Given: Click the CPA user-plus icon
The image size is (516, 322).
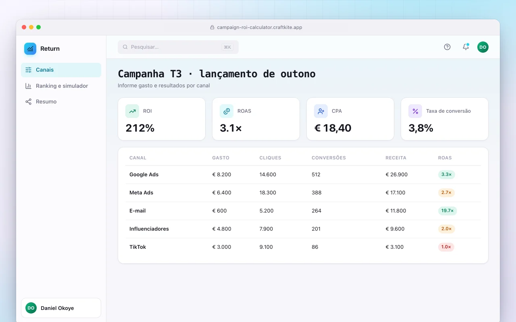Looking at the screenshot, I should coord(321,111).
